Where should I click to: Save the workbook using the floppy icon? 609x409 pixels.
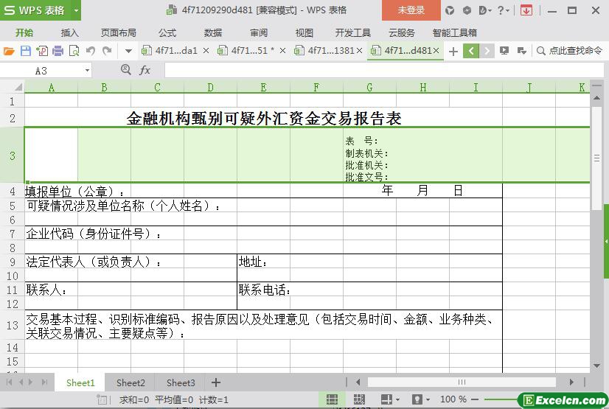point(26,51)
